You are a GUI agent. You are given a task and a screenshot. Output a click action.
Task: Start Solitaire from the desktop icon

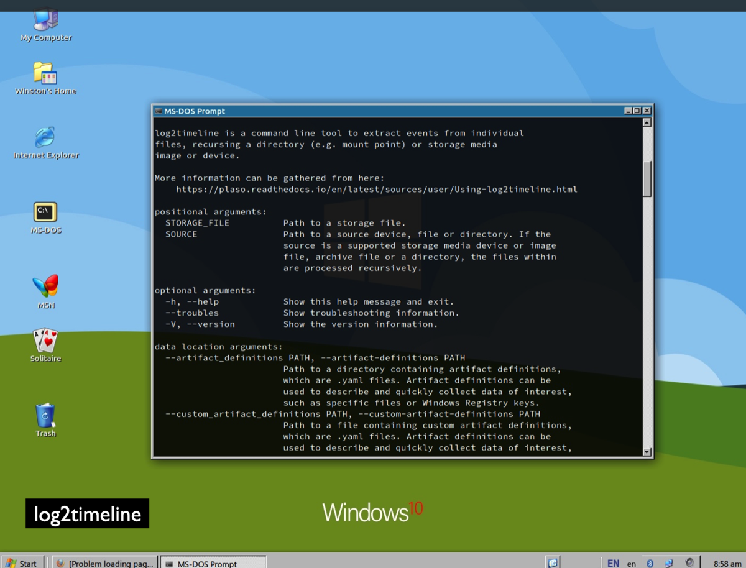click(x=45, y=341)
